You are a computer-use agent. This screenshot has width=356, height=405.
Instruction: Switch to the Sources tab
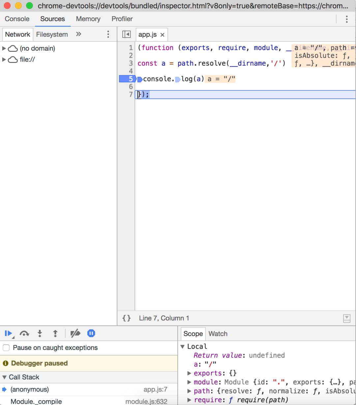coord(53,19)
